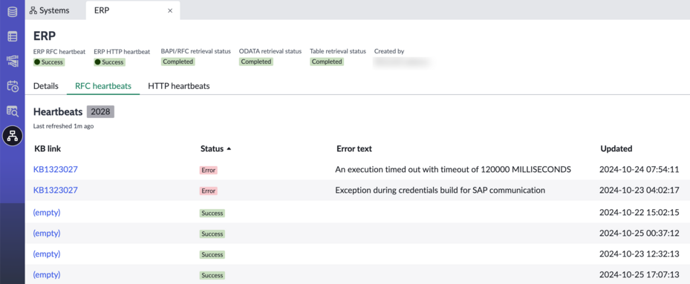690x284 pixels.
Task: Click Success status in 12:32:13 row
Action: [x=212, y=254]
